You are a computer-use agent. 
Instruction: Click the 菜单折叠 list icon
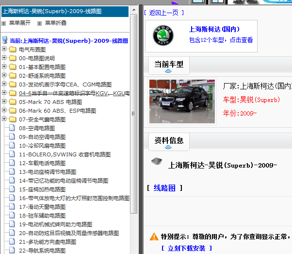39,23
